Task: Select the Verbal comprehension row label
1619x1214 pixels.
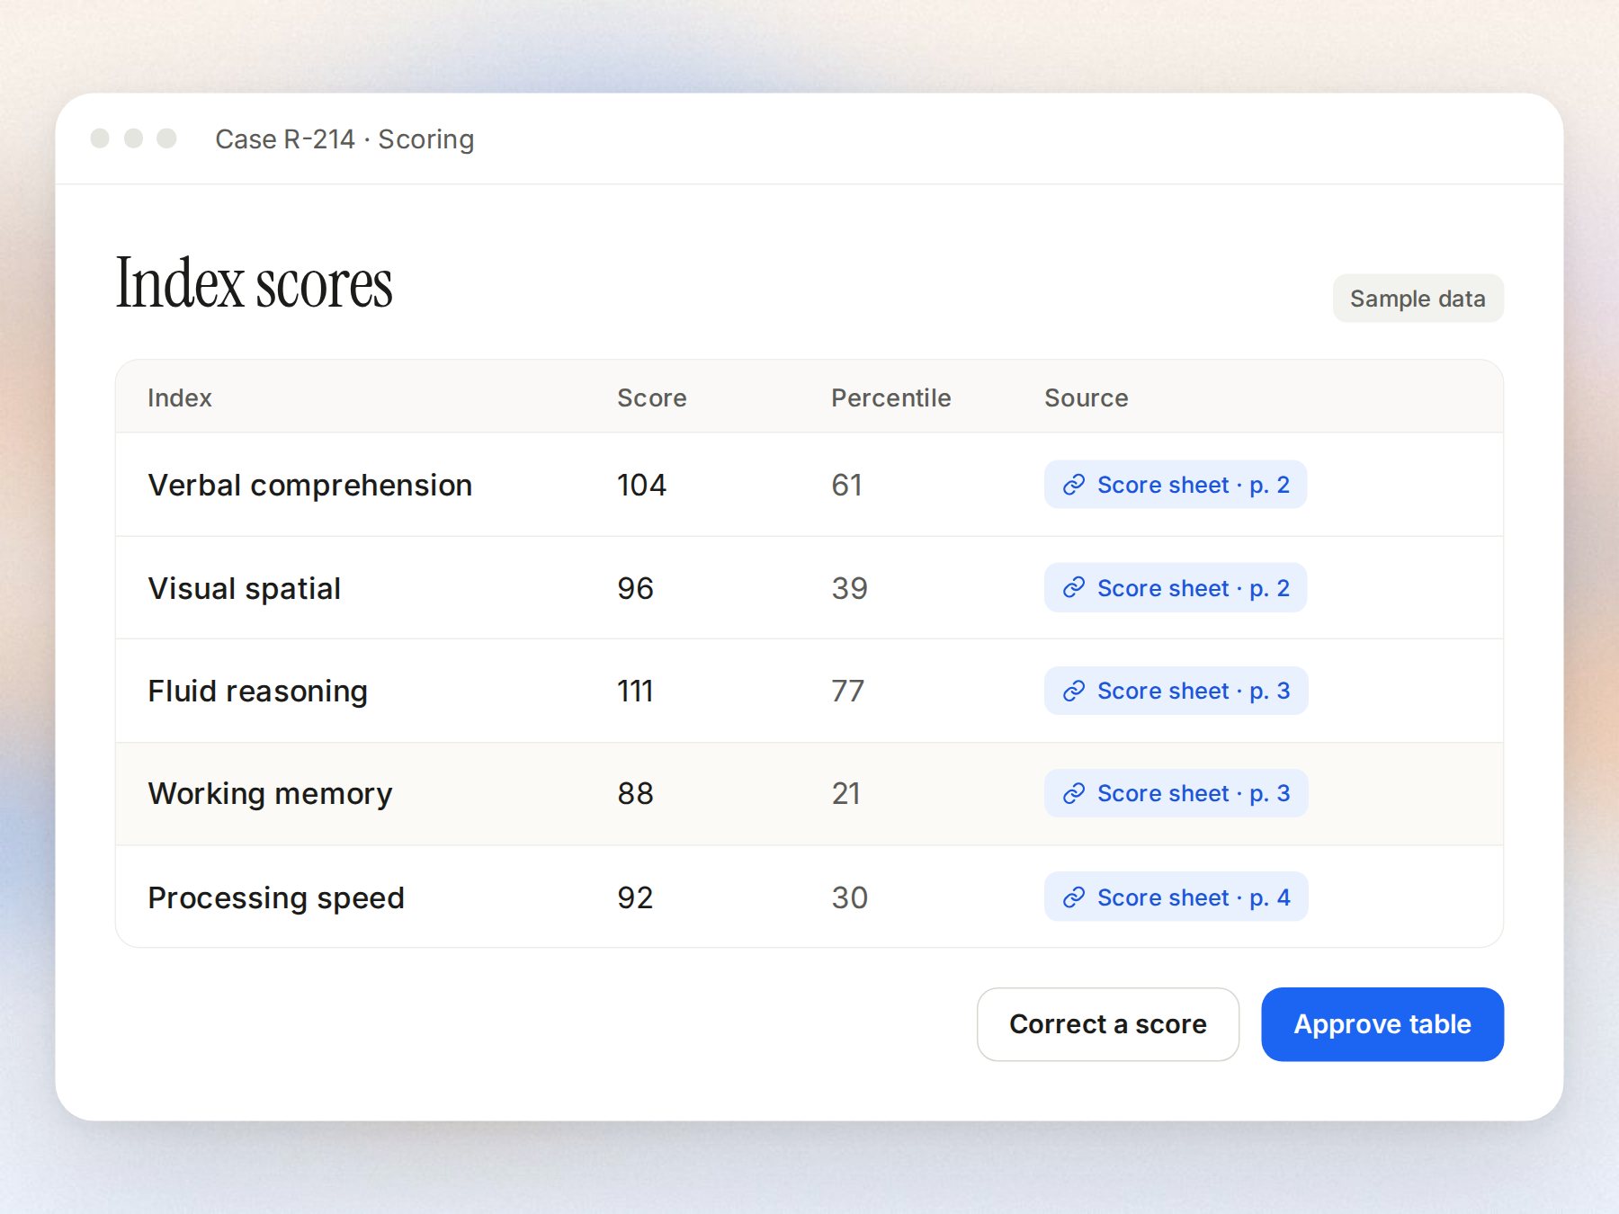Action: coord(310,486)
